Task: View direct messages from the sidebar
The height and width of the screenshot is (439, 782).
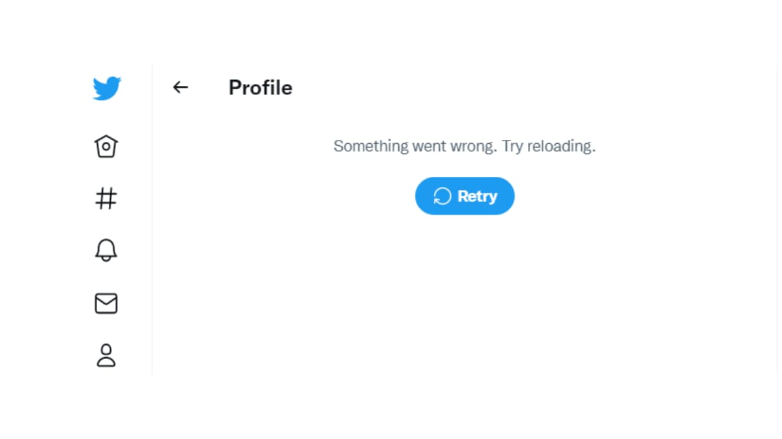Action: point(106,304)
